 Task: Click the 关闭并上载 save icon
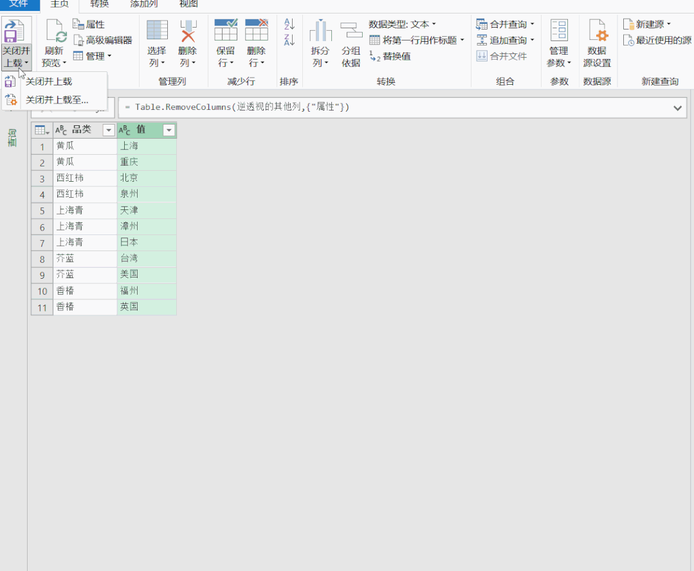(14, 32)
